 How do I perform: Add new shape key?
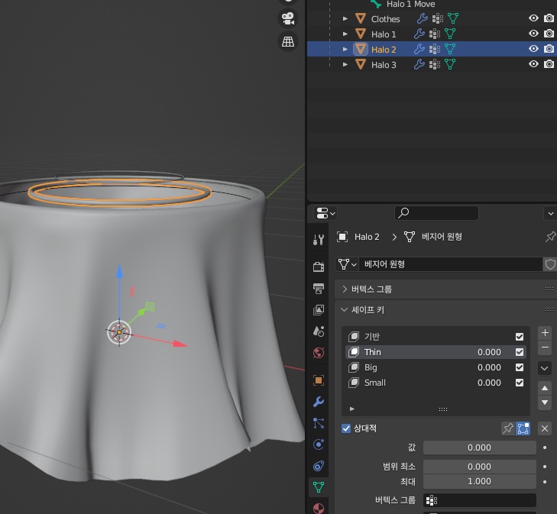click(545, 333)
